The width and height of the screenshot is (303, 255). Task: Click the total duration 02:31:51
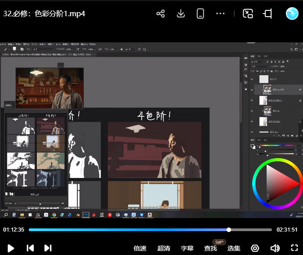287,230
